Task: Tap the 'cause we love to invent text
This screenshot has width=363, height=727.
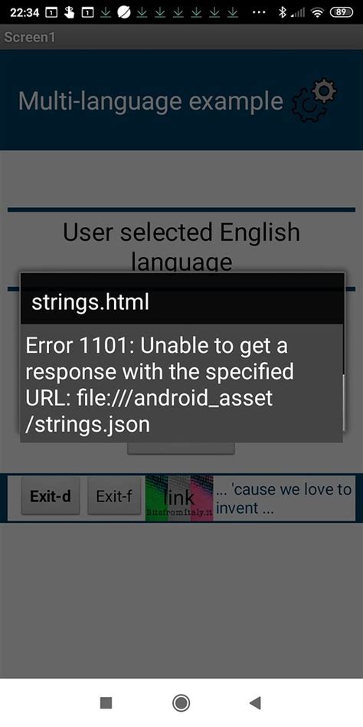Action: click(283, 498)
